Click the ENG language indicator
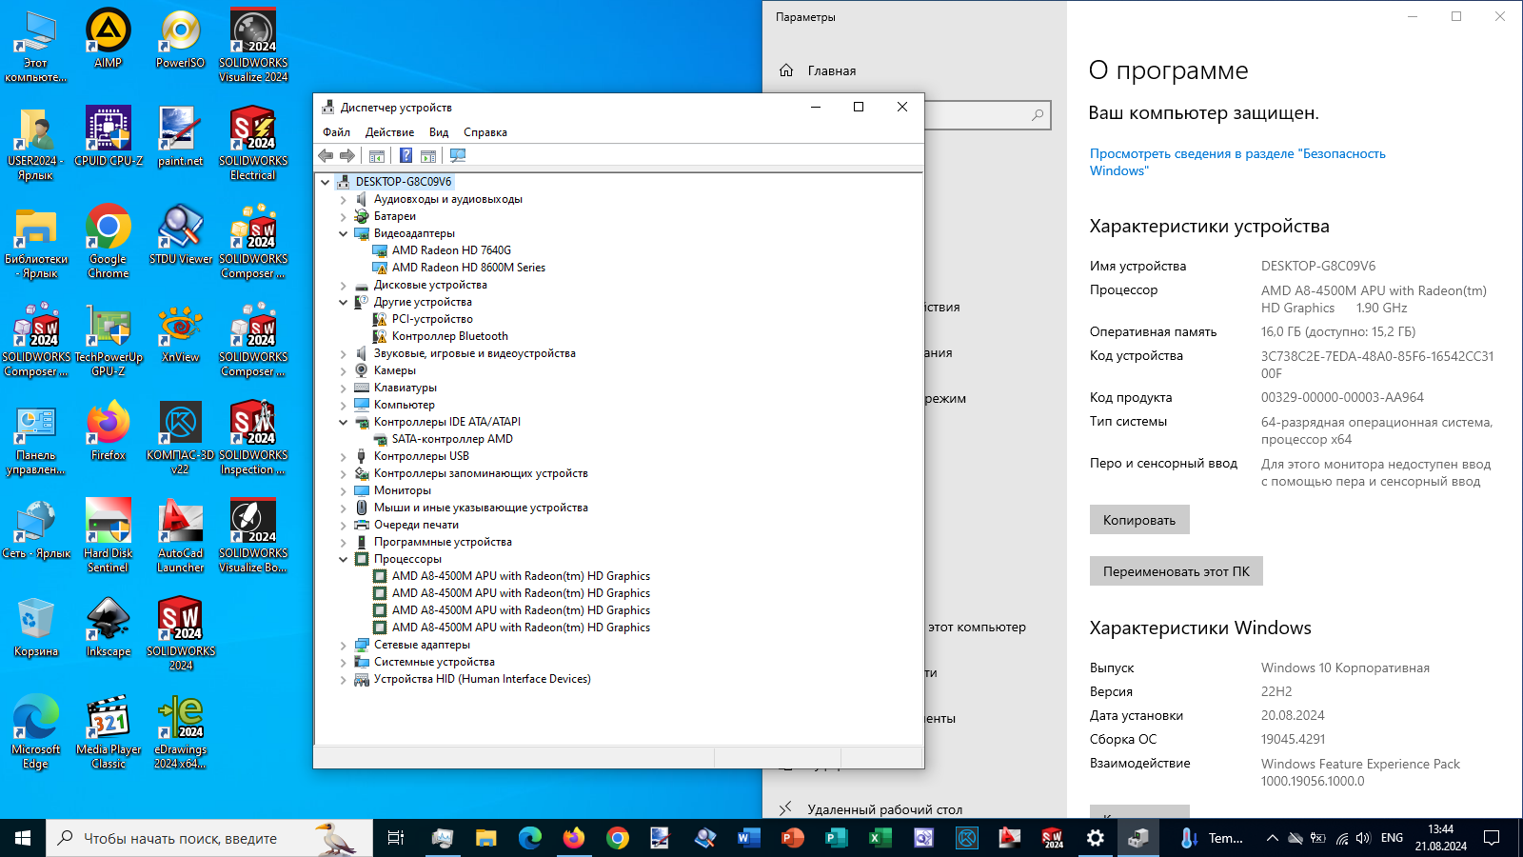This screenshot has height=857, width=1523. [1392, 838]
